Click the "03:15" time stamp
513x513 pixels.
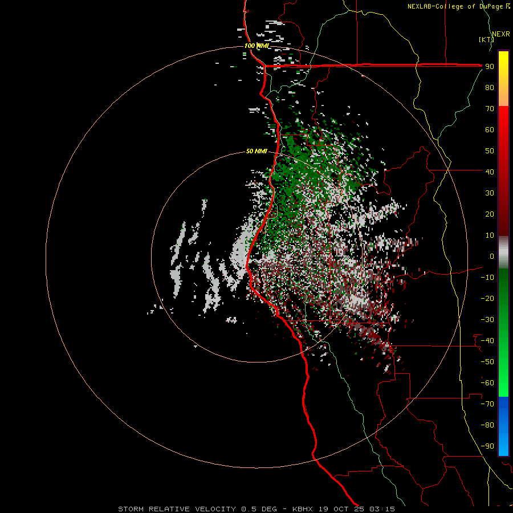(382, 509)
